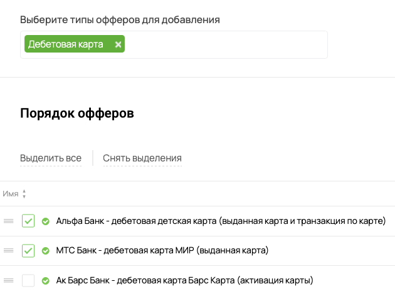
Task: Select Альфа Банк - дебетовая детская карта text
Action: coord(221,221)
